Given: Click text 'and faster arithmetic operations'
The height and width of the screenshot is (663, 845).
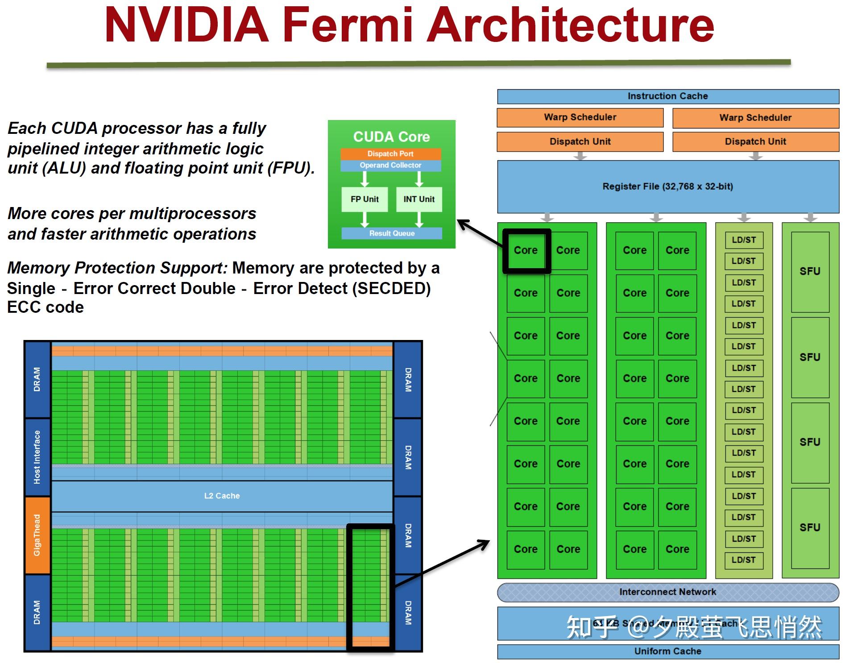Looking at the screenshot, I should coord(132,234).
